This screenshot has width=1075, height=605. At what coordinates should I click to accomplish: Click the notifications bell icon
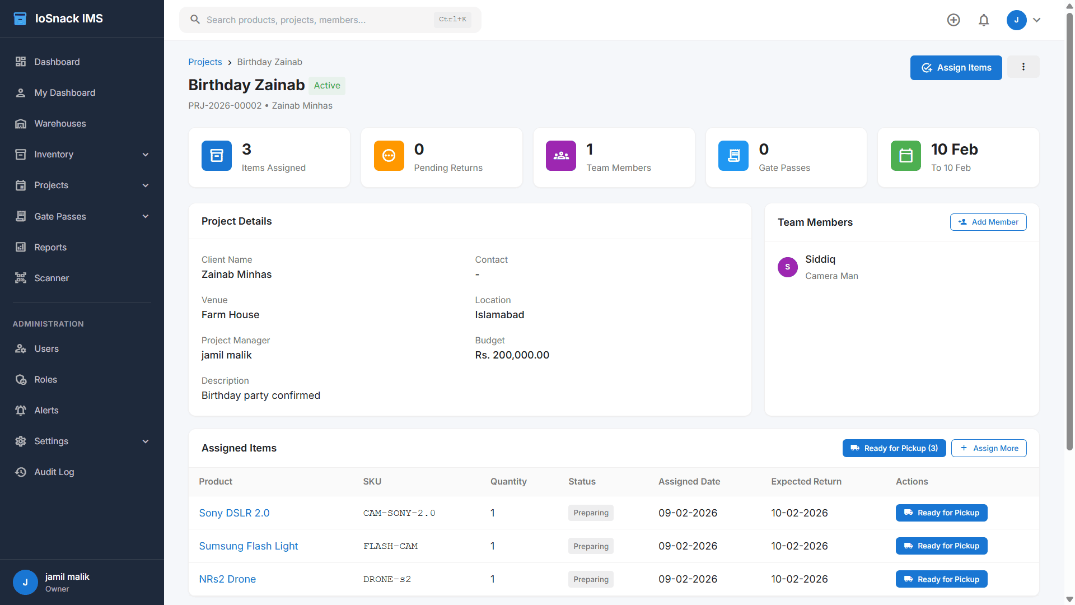(x=984, y=20)
